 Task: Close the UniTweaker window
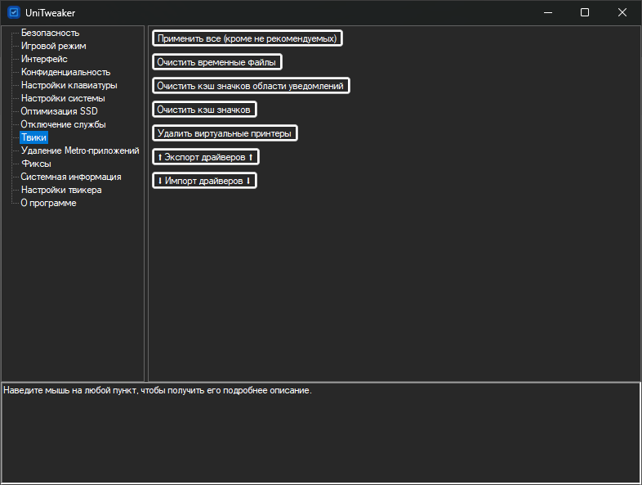[x=622, y=13]
